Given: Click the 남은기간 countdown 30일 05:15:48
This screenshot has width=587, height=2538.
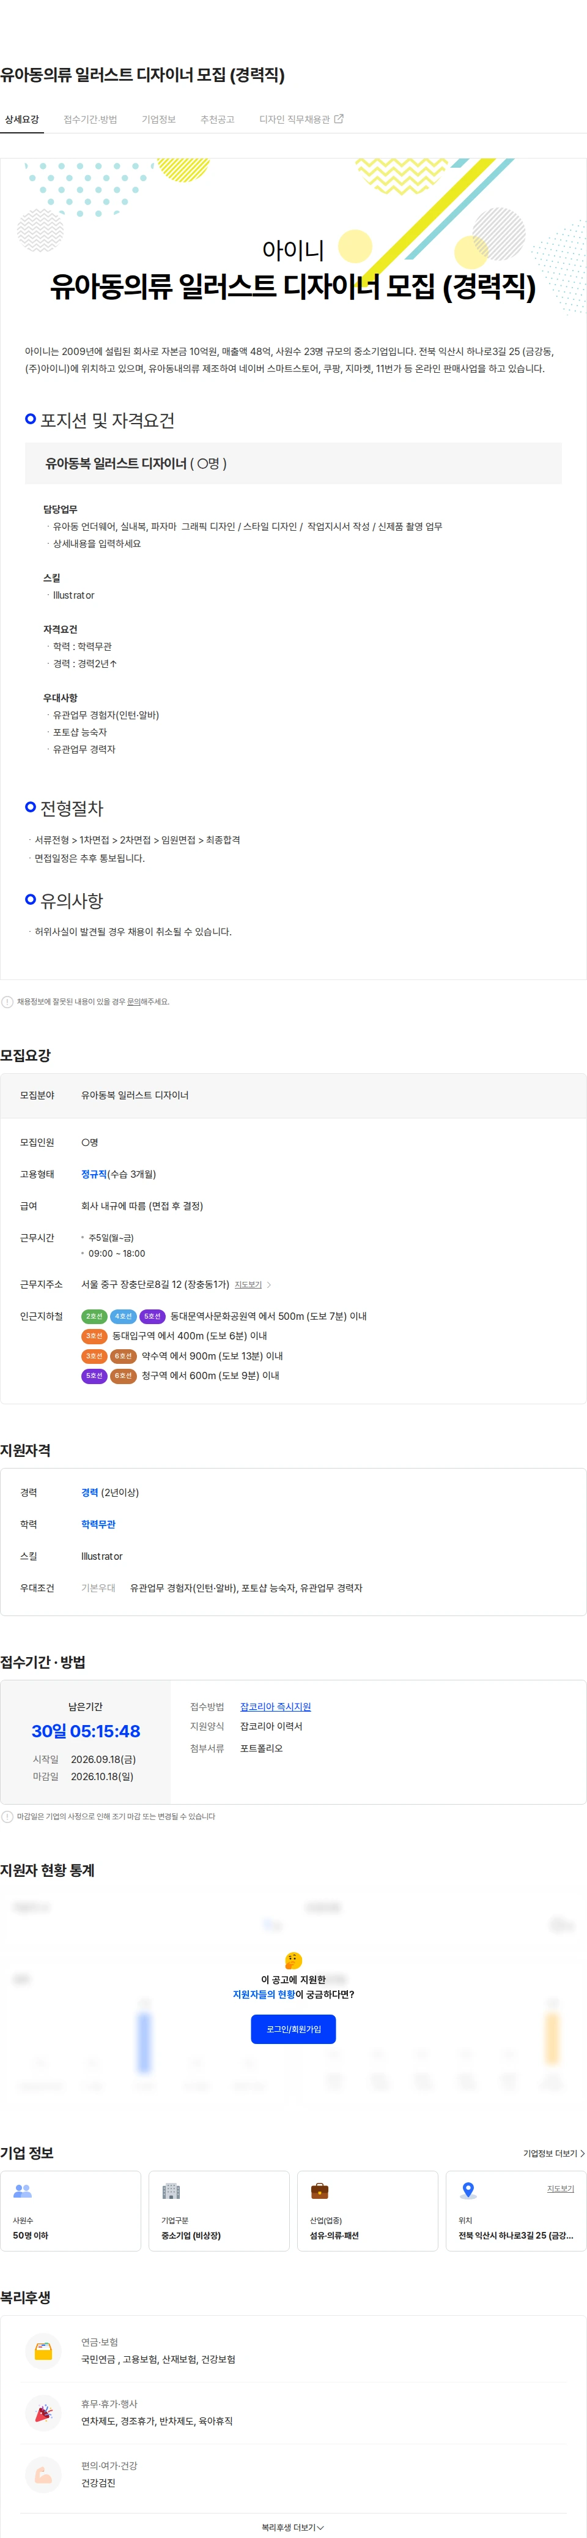Looking at the screenshot, I should [x=86, y=1731].
